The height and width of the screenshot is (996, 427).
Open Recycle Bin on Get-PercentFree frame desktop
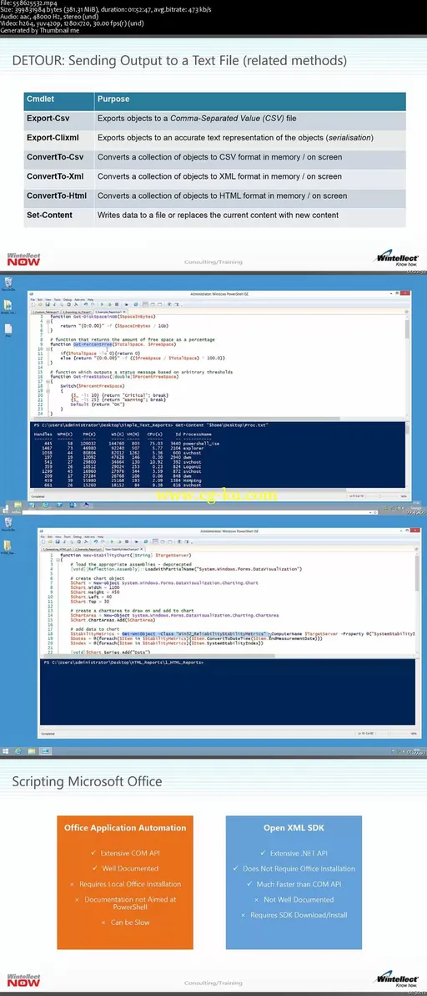[8, 285]
